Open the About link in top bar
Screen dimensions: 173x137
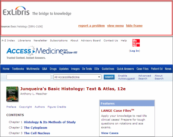(x=74, y=40)
